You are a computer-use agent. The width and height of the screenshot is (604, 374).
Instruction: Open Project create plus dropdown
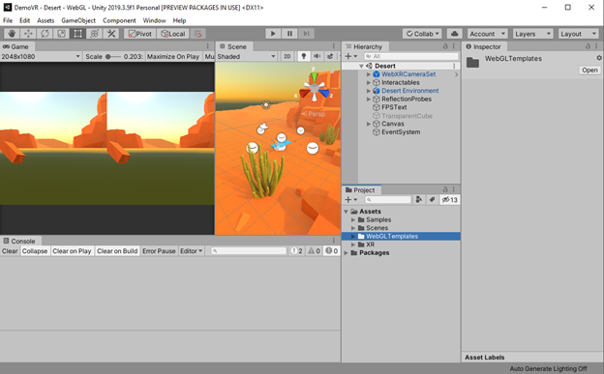[351, 199]
